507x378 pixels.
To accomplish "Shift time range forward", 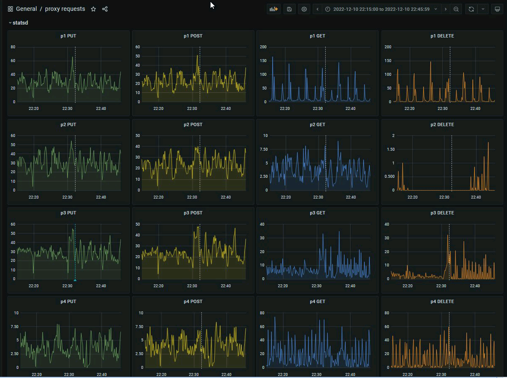I will pyautogui.click(x=446, y=9).
